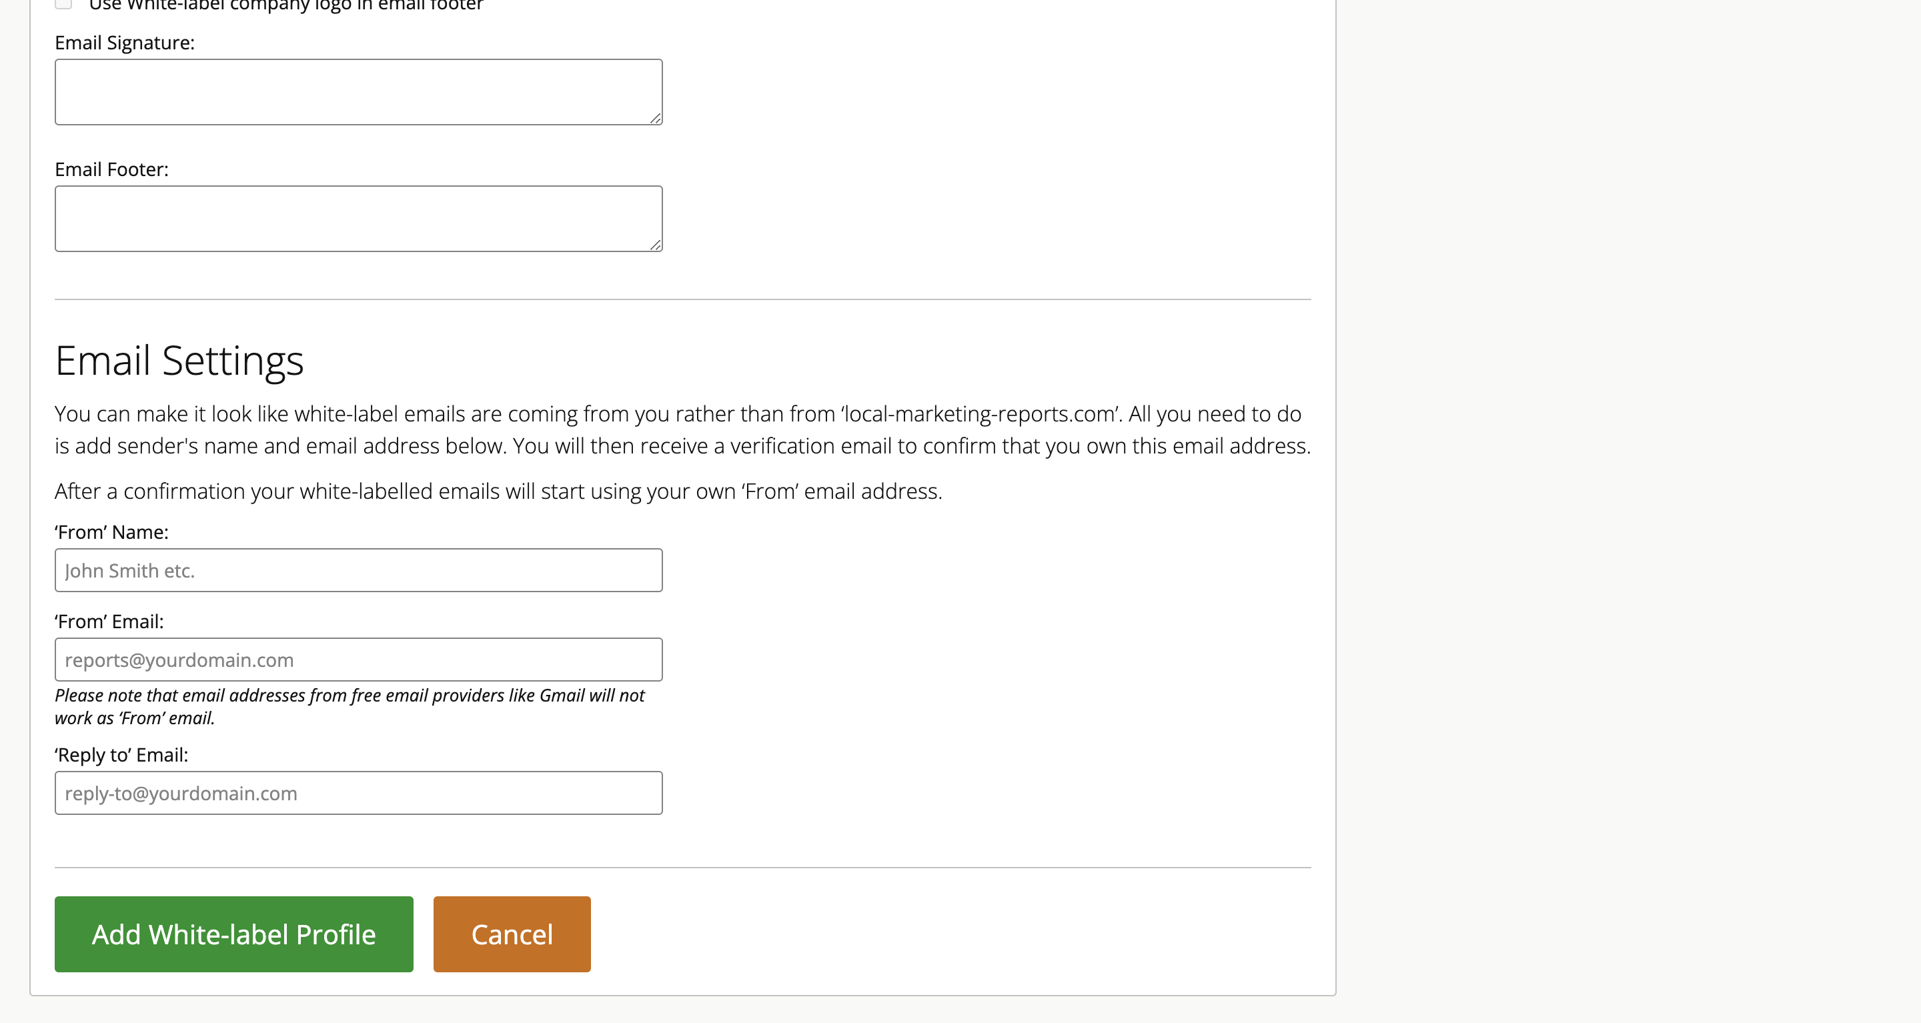Click the local-marketing-reports.com description paragraph
Image resolution: width=1921 pixels, height=1023 pixels.
coord(682,430)
